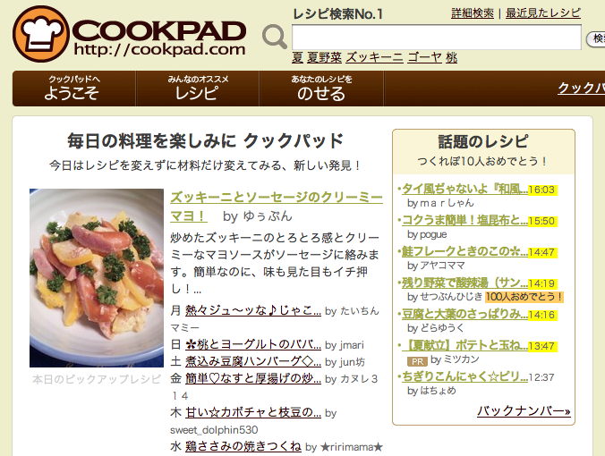The height and width of the screenshot is (456, 605).
Task: Click the PR badge beside ミツカン
Action: tap(417, 361)
